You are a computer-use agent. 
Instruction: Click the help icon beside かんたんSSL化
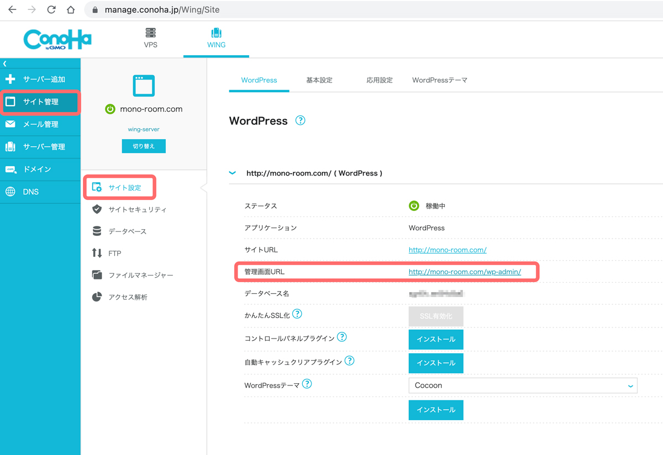pyautogui.click(x=297, y=314)
